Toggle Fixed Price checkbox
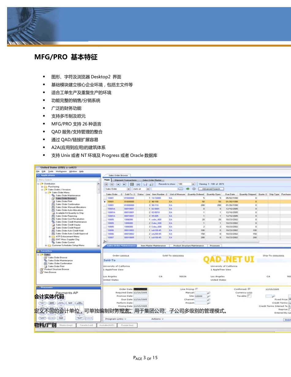291x377 pixels. coord(290,299)
